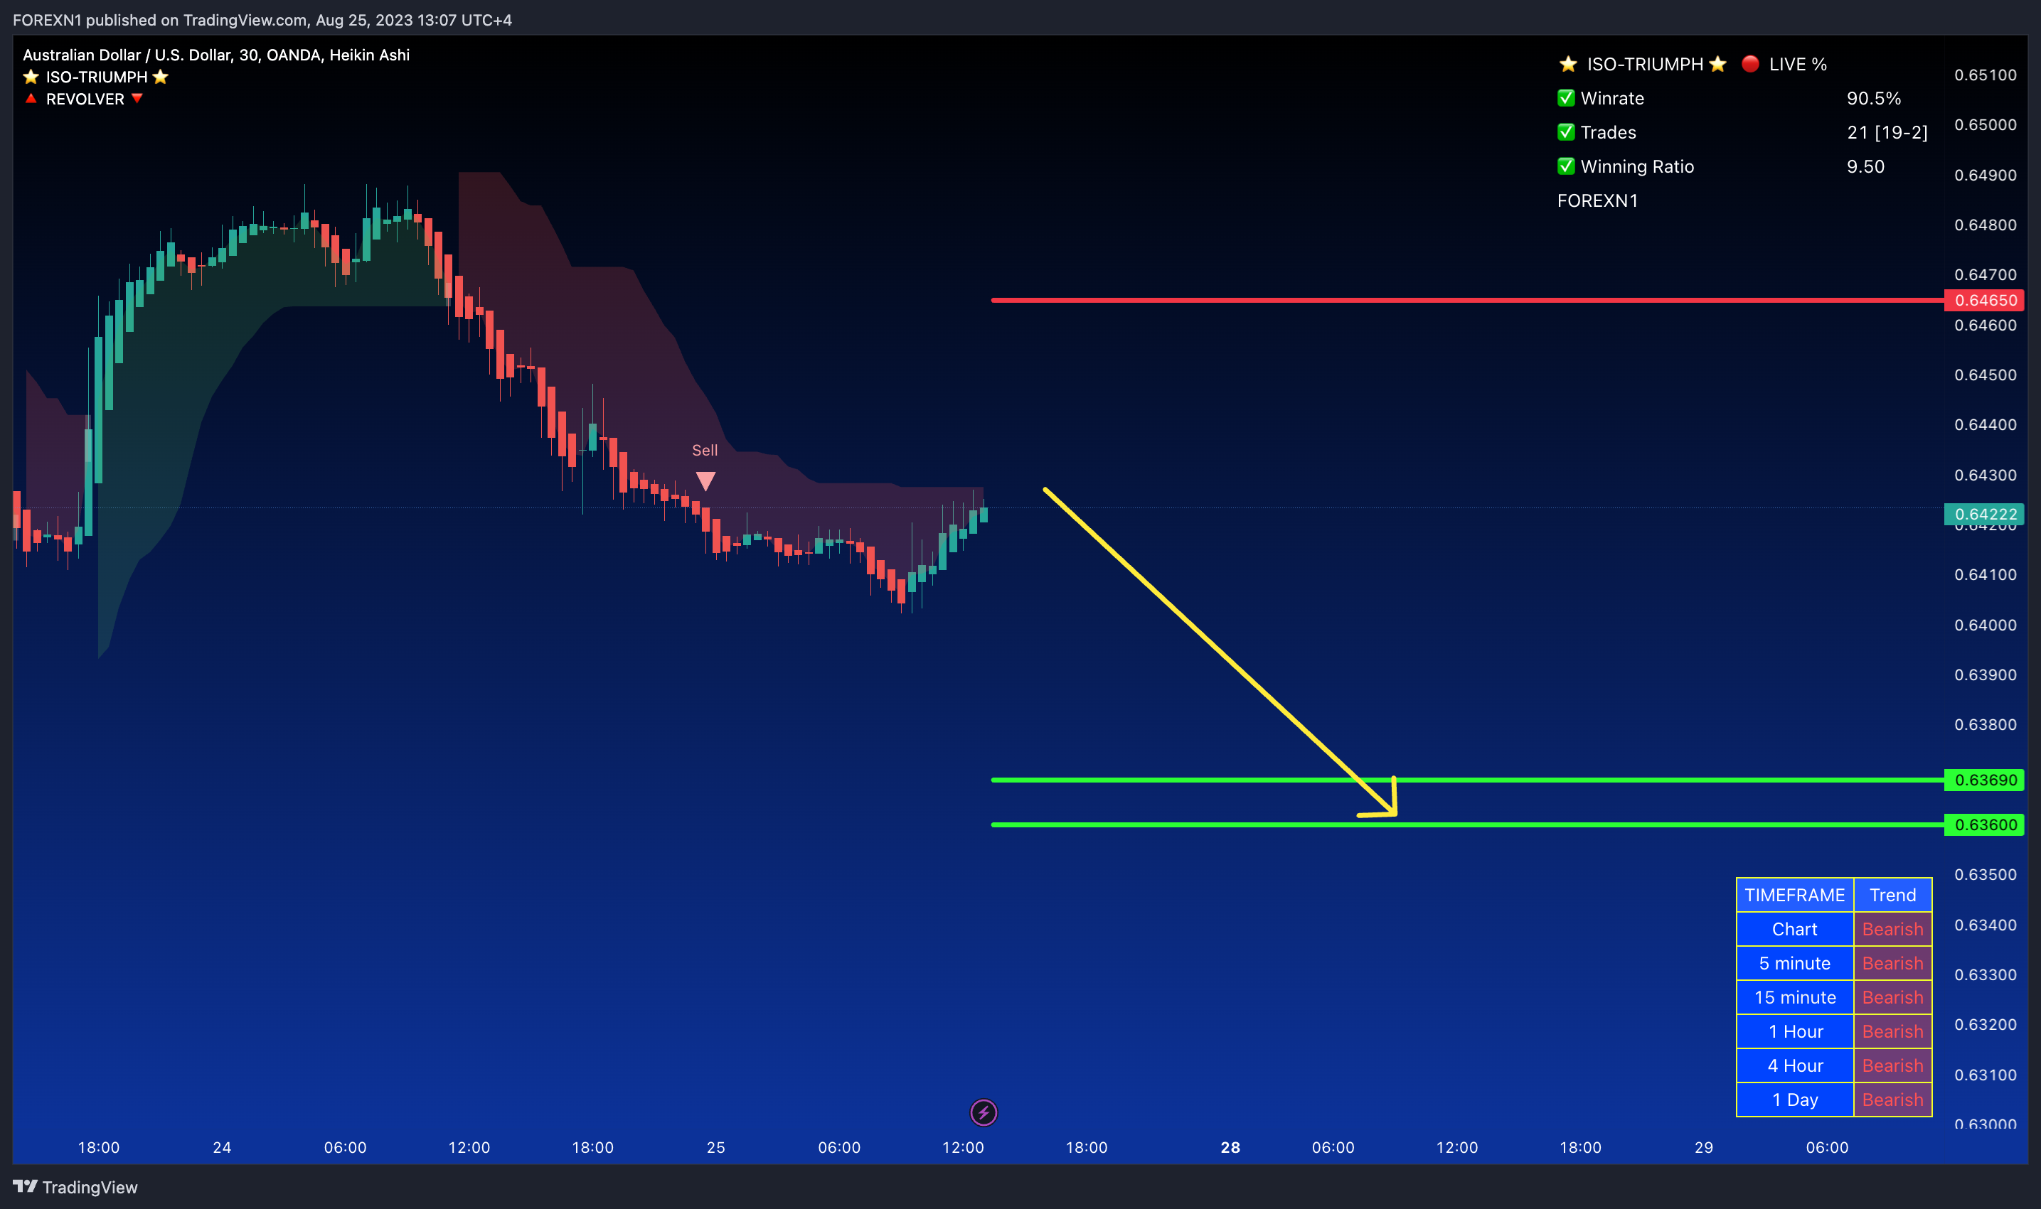The image size is (2041, 1209).
Task: Click the 29 date on time axis
Action: coord(1703,1147)
